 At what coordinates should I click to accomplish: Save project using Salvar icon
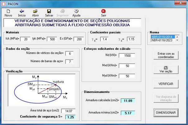[49, 11]
